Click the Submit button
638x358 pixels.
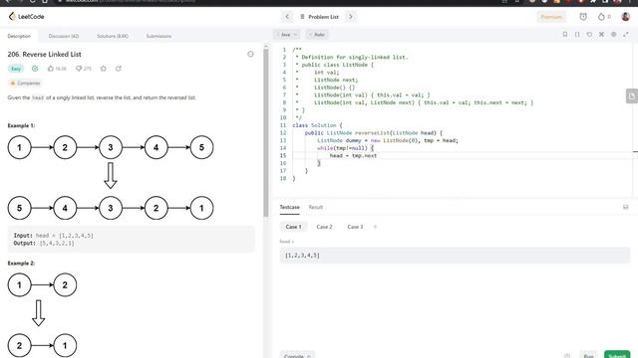pyautogui.click(x=617, y=355)
